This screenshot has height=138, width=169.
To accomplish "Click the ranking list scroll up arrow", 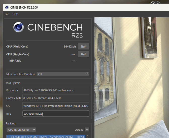I will [x=87, y=136].
